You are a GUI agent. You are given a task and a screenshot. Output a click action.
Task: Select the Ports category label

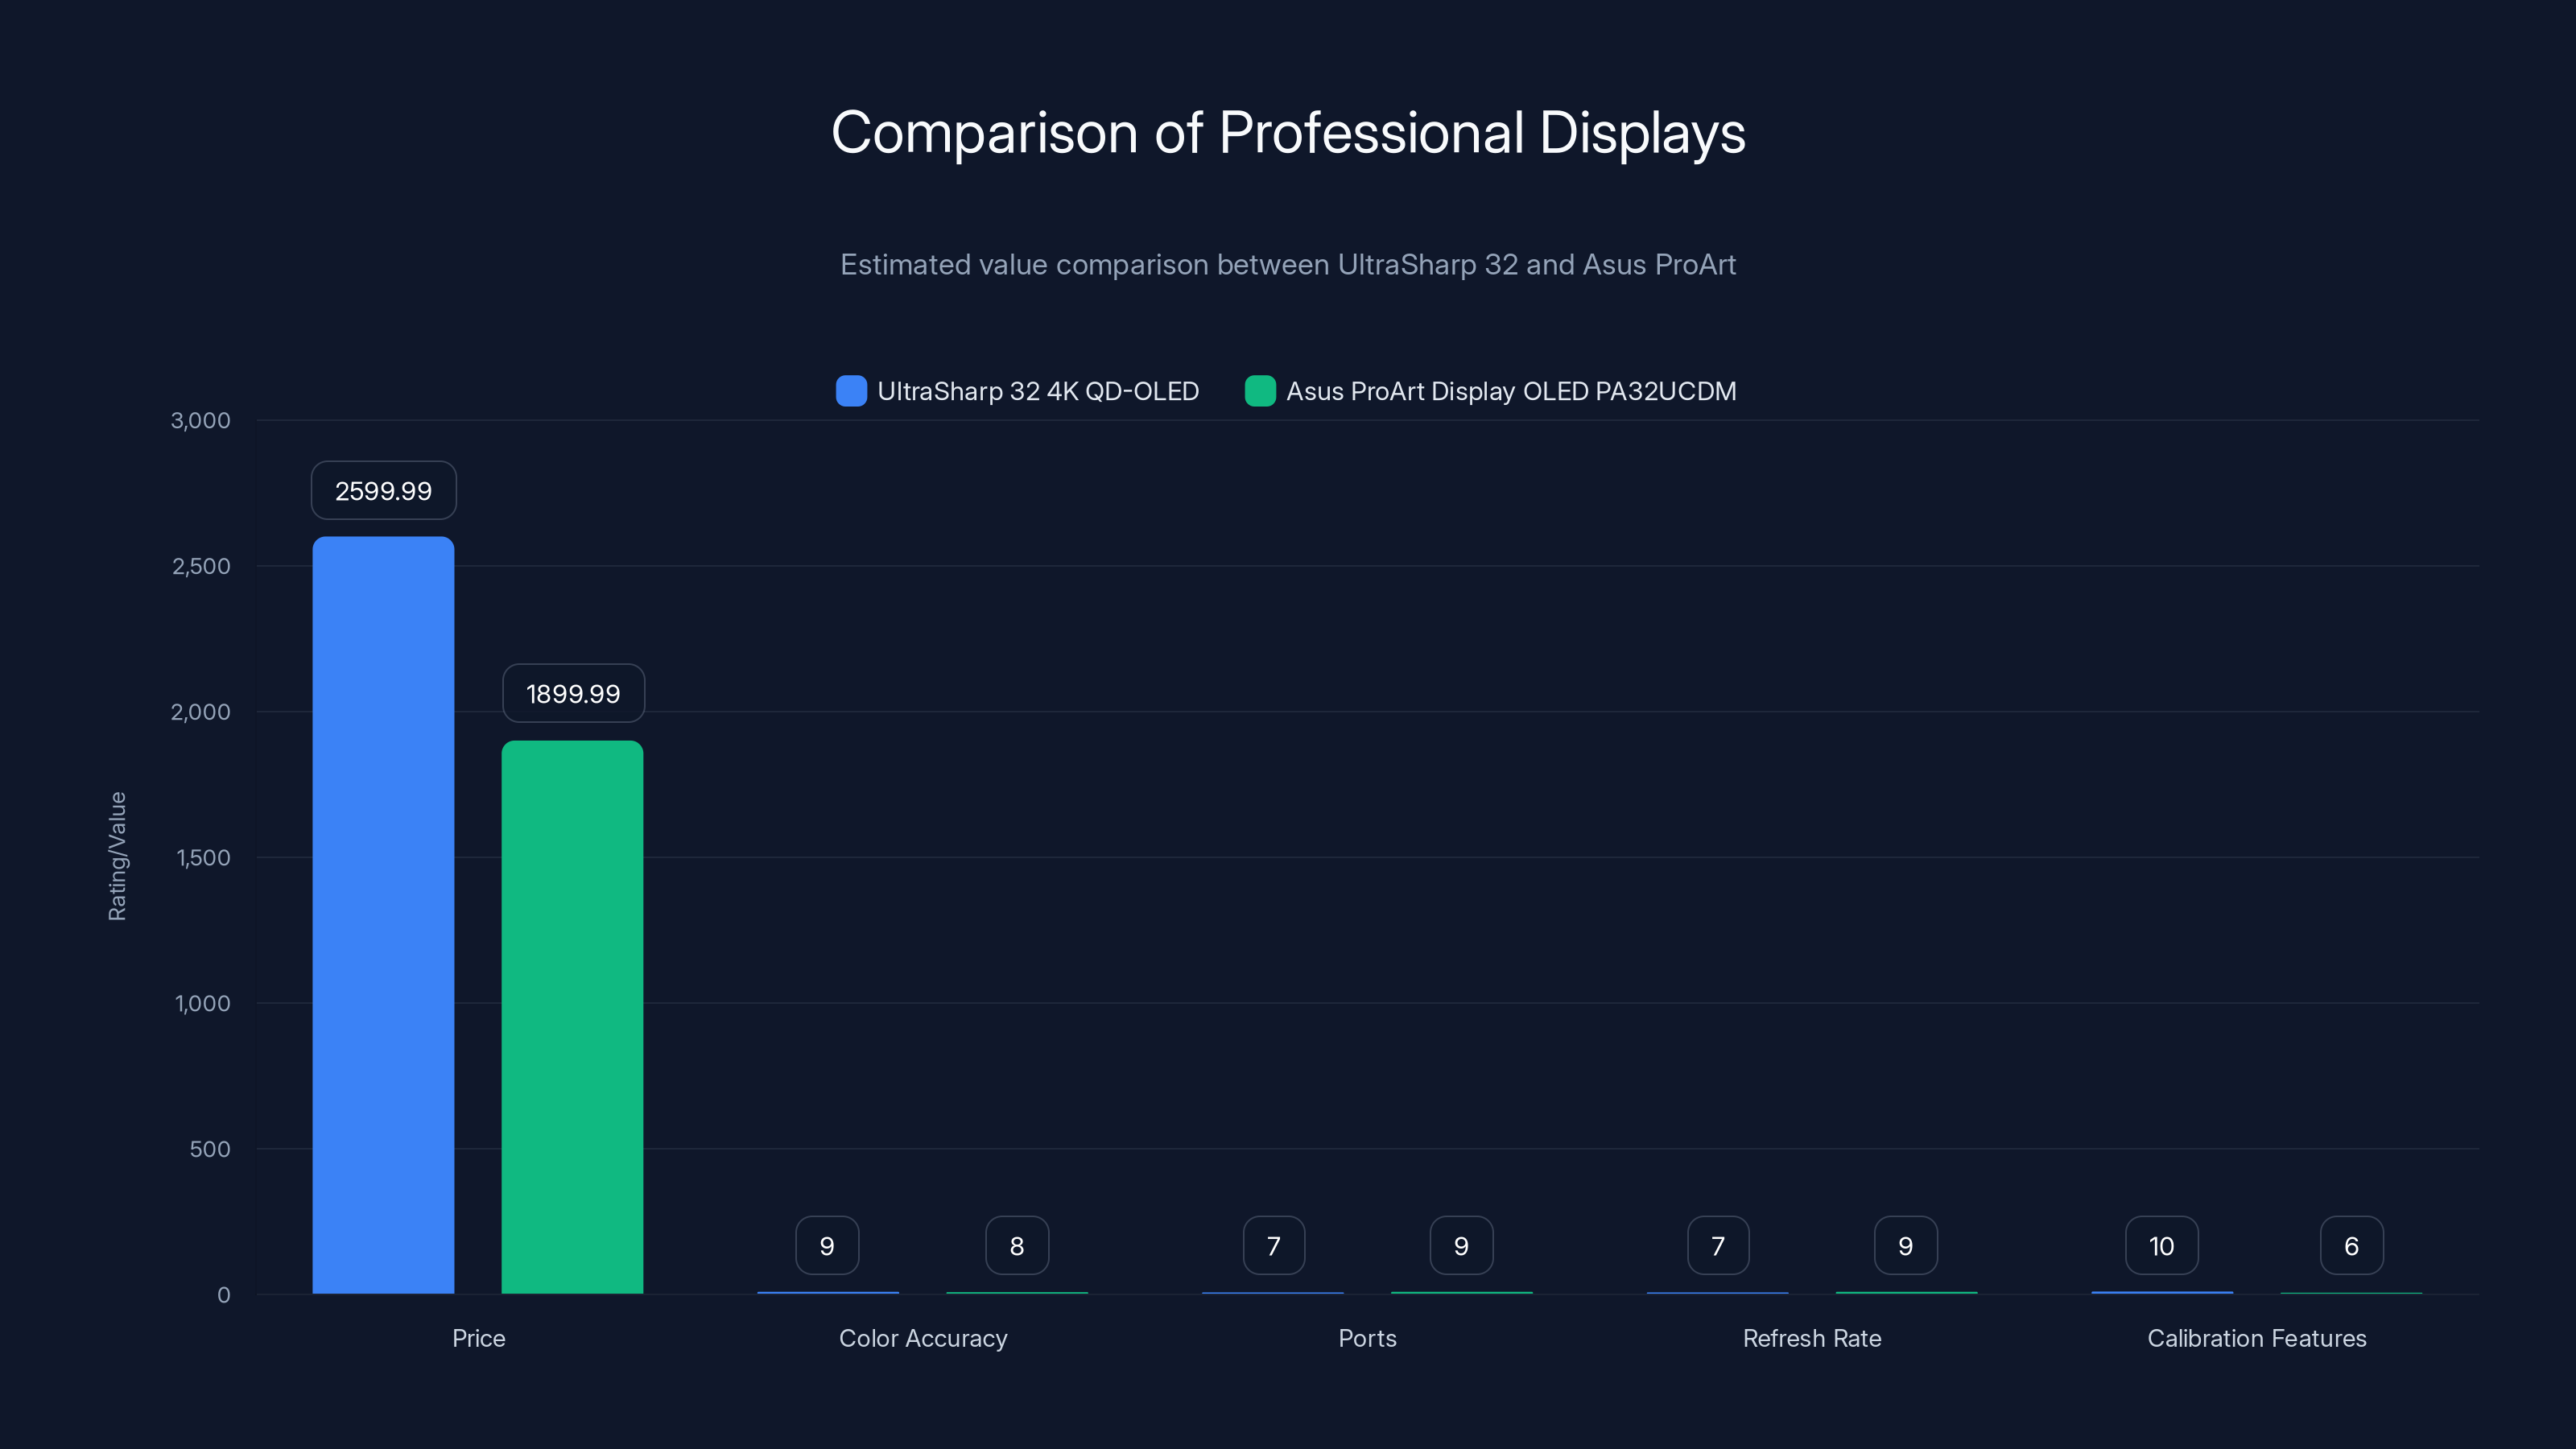[x=1367, y=1338]
